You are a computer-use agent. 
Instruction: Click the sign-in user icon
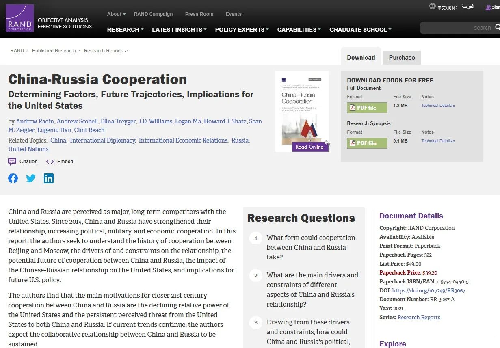488,7
